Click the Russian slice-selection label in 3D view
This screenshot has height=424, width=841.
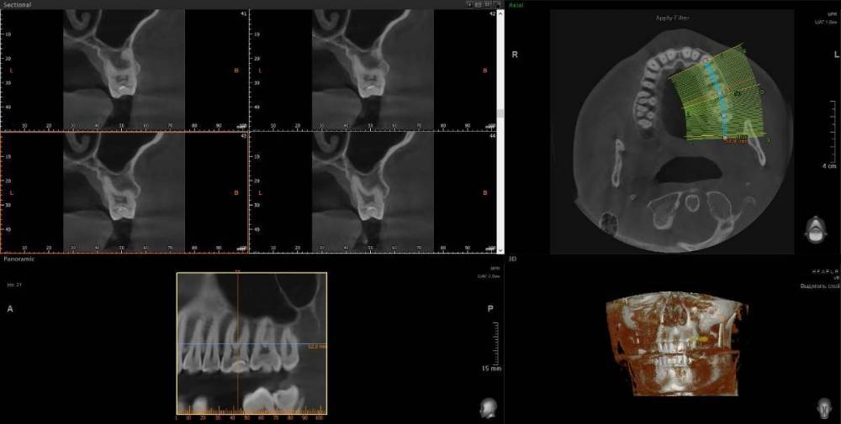pyautogui.click(x=820, y=286)
